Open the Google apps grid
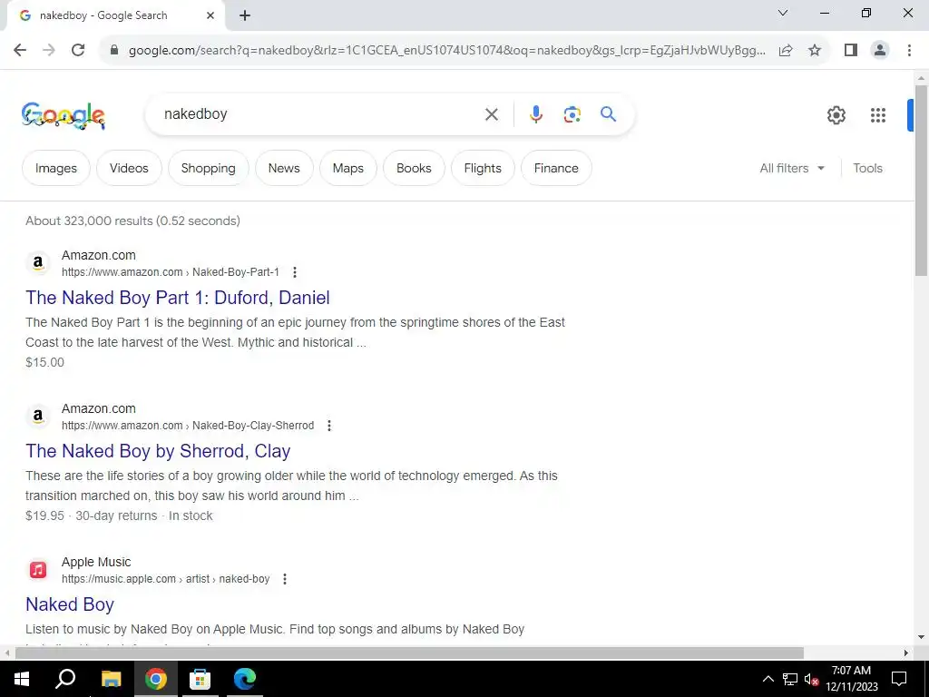The image size is (929, 697). click(x=878, y=115)
